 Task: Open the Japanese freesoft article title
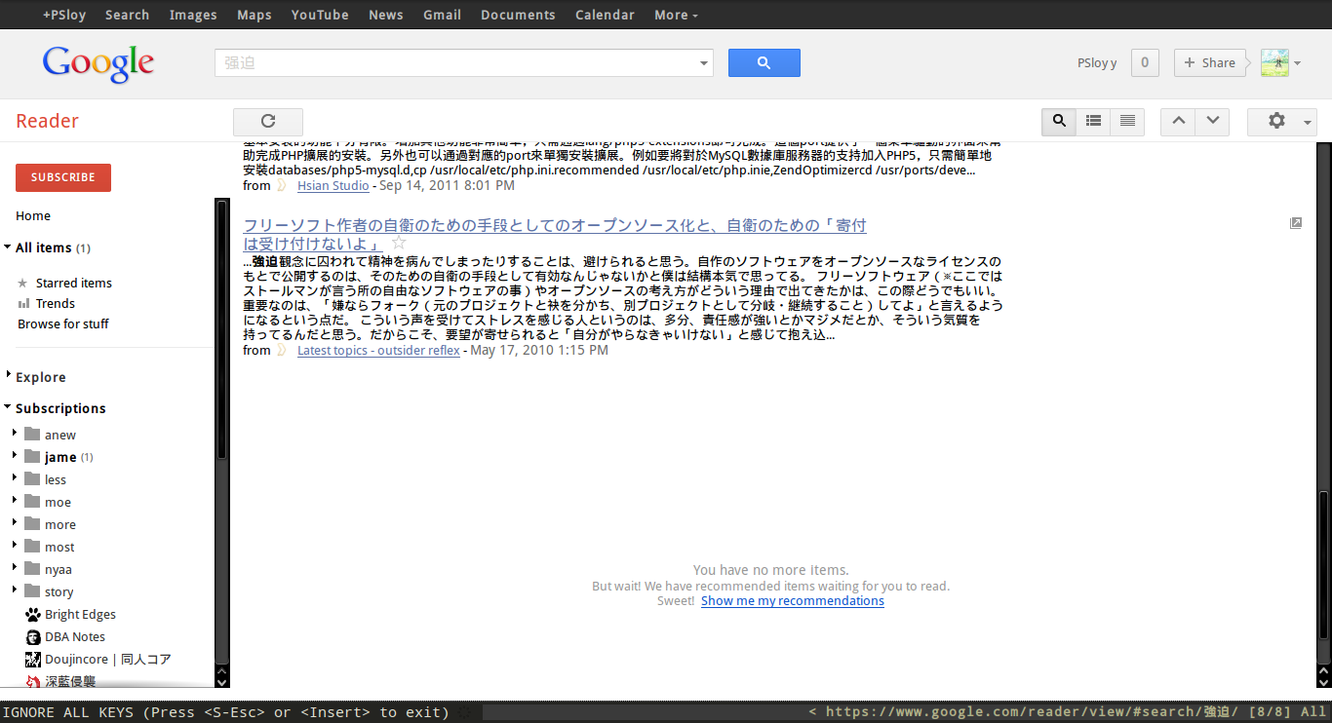[555, 234]
